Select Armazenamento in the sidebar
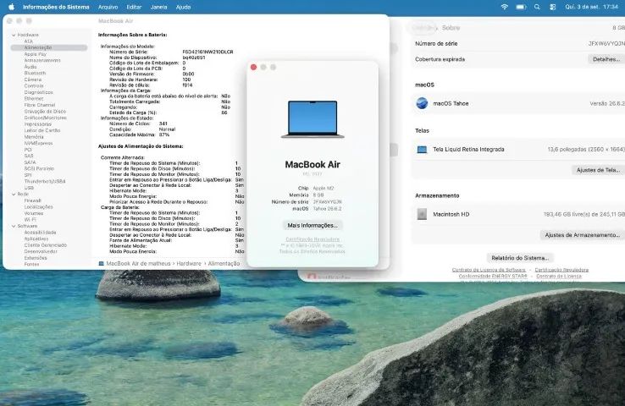This screenshot has height=406, width=625. [42, 61]
